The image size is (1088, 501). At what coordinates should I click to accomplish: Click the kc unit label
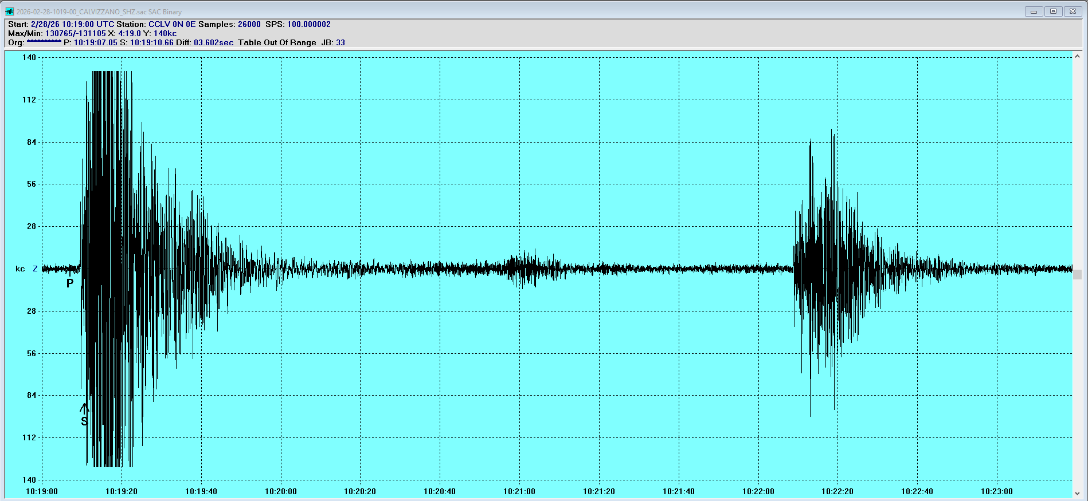(x=20, y=269)
